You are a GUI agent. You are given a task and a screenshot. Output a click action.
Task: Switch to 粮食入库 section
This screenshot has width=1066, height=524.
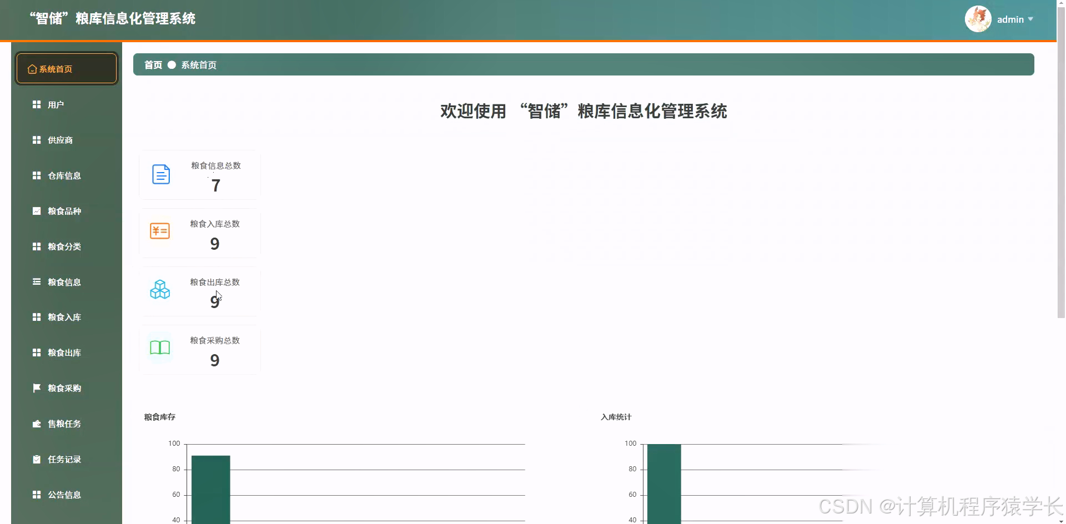pos(63,317)
